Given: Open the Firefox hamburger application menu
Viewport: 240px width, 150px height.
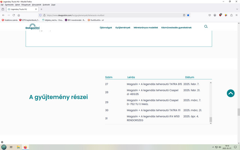Looking at the screenshot, I should [x=237, y=15].
